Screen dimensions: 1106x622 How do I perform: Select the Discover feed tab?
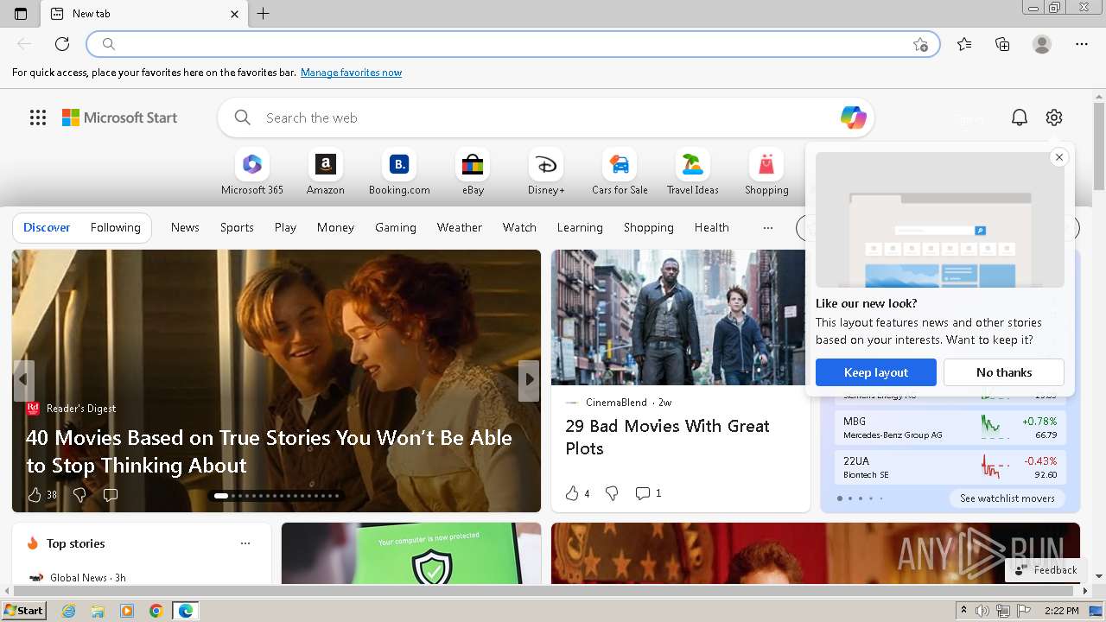tap(47, 227)
